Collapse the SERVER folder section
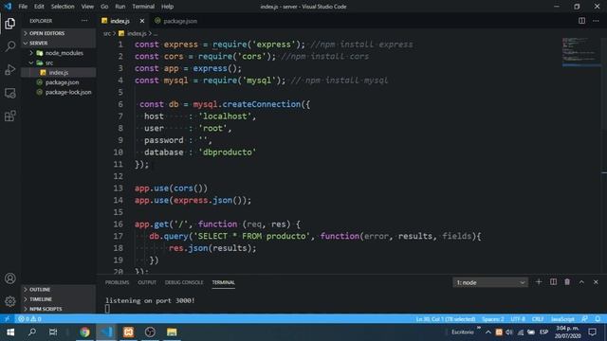607x341 pixels. click(58, 43)
